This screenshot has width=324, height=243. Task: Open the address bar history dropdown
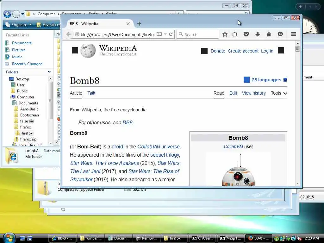[165, 34]
